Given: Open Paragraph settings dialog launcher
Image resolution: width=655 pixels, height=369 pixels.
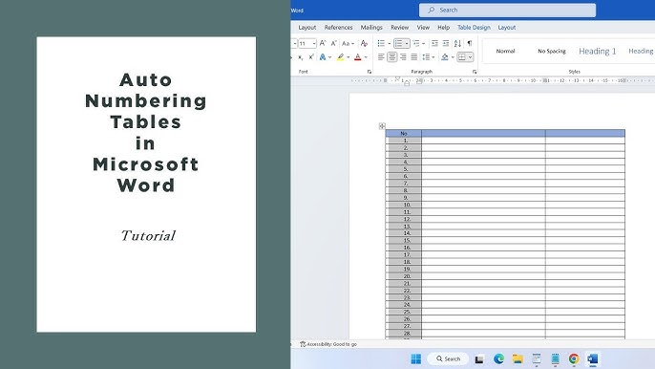Looking at the screenshot, I should (475, 72).
